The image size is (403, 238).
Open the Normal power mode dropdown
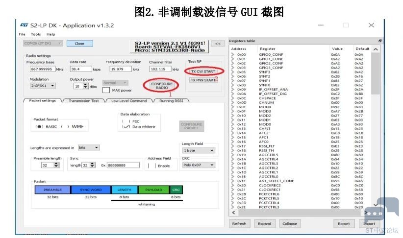(x=115, y=83)
